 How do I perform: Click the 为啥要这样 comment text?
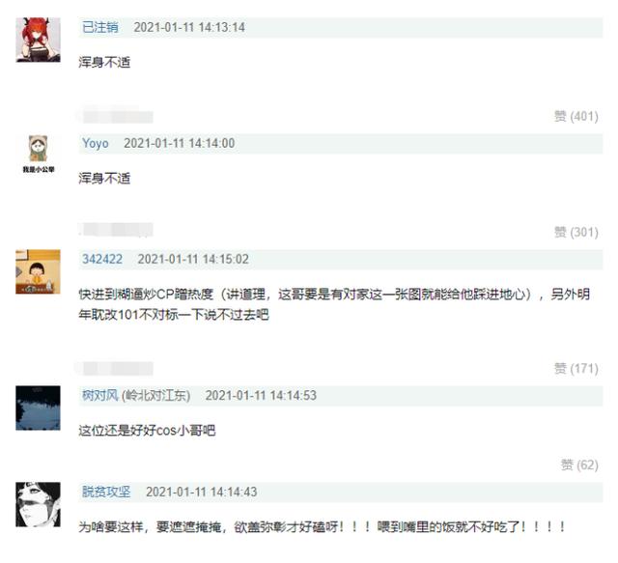(322, 526)
